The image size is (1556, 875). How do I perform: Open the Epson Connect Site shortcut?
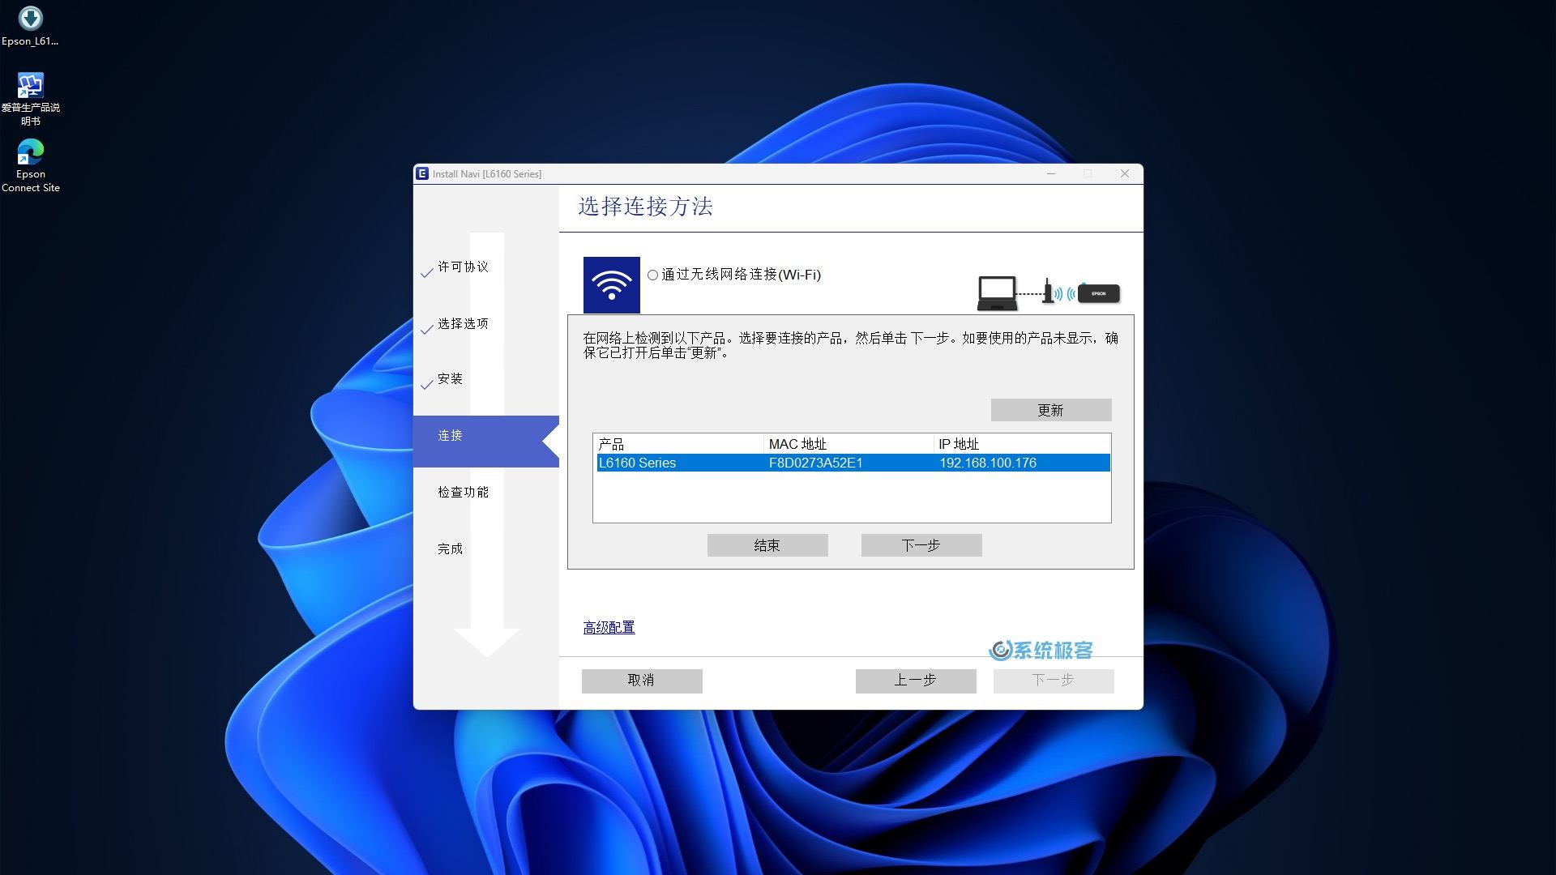[x=30, y=165]
